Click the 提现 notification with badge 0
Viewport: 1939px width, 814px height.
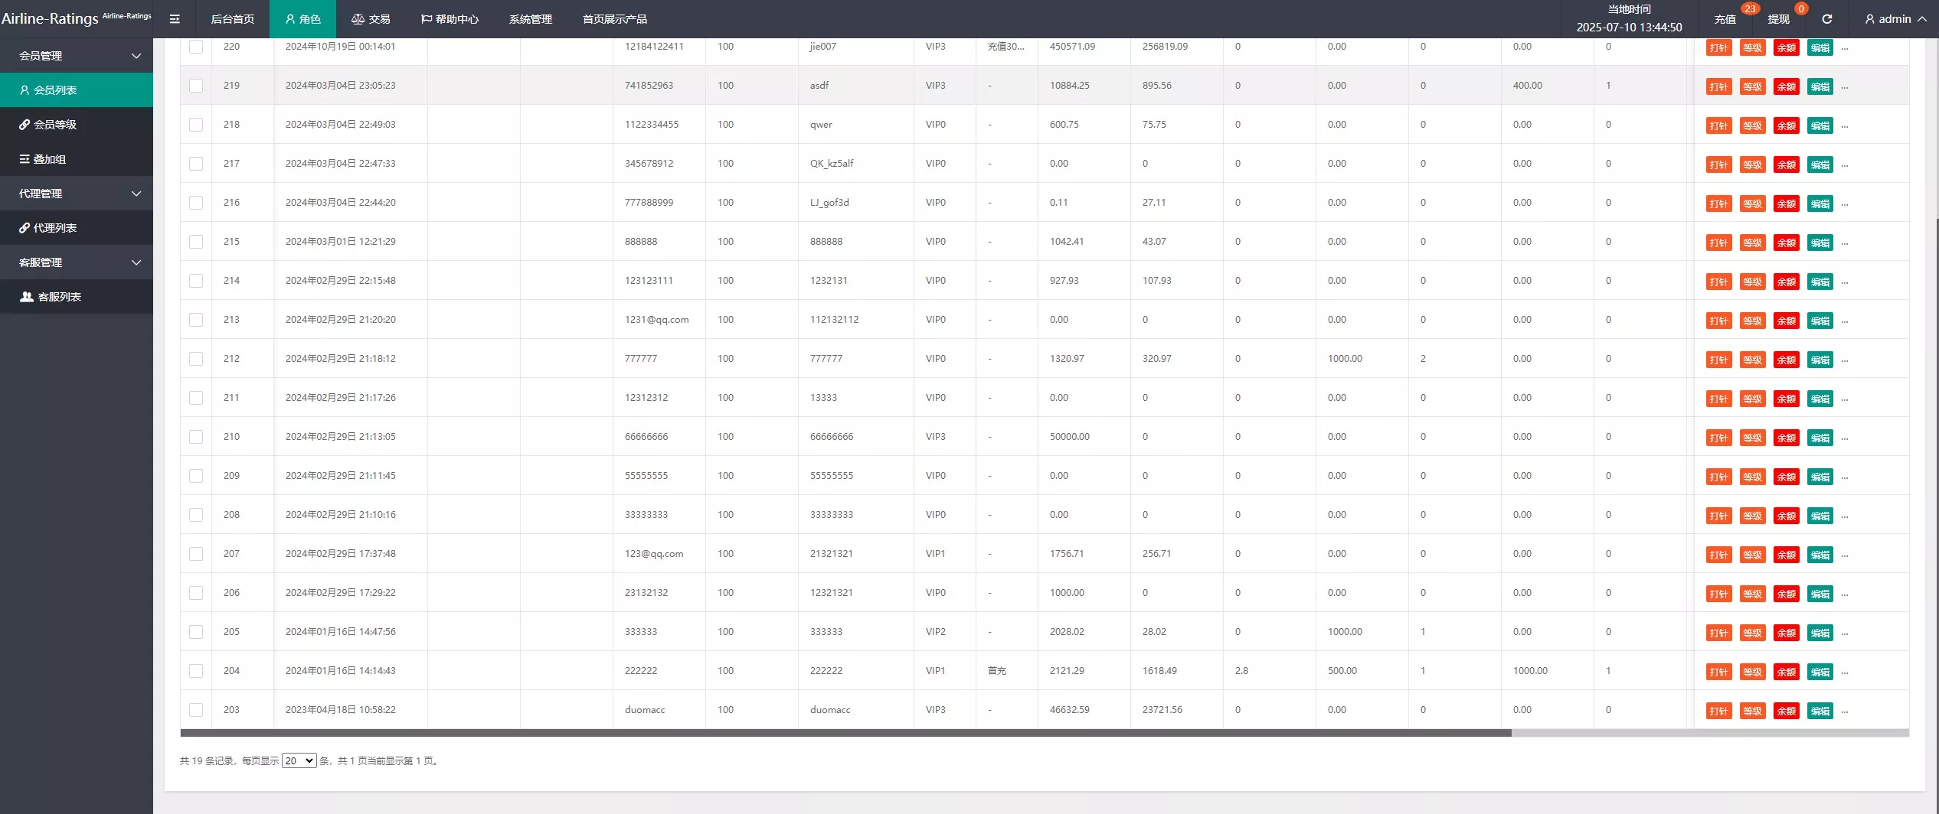1778,19
